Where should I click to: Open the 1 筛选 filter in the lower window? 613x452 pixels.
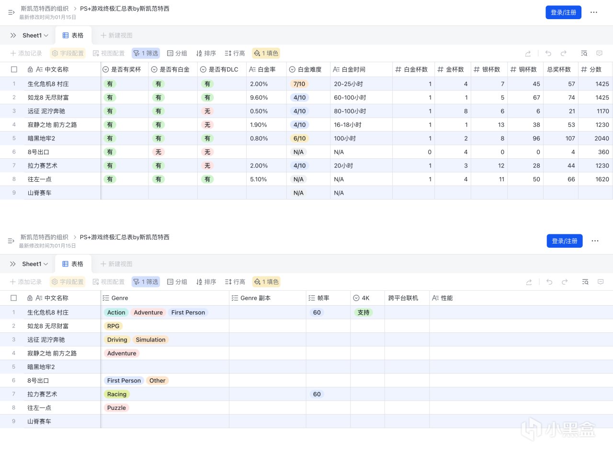(146, 282)
